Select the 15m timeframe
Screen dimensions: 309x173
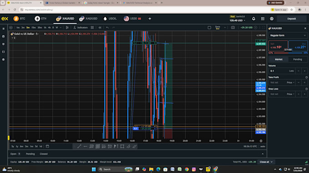pyautogui.click(x=34, y=28)
